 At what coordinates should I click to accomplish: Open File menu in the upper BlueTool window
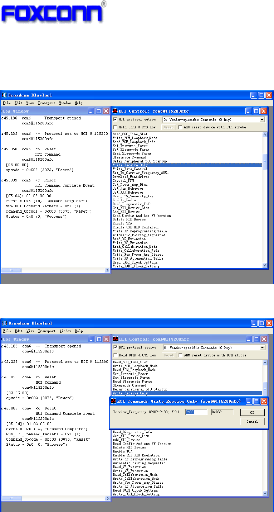(x=6, y=103)
